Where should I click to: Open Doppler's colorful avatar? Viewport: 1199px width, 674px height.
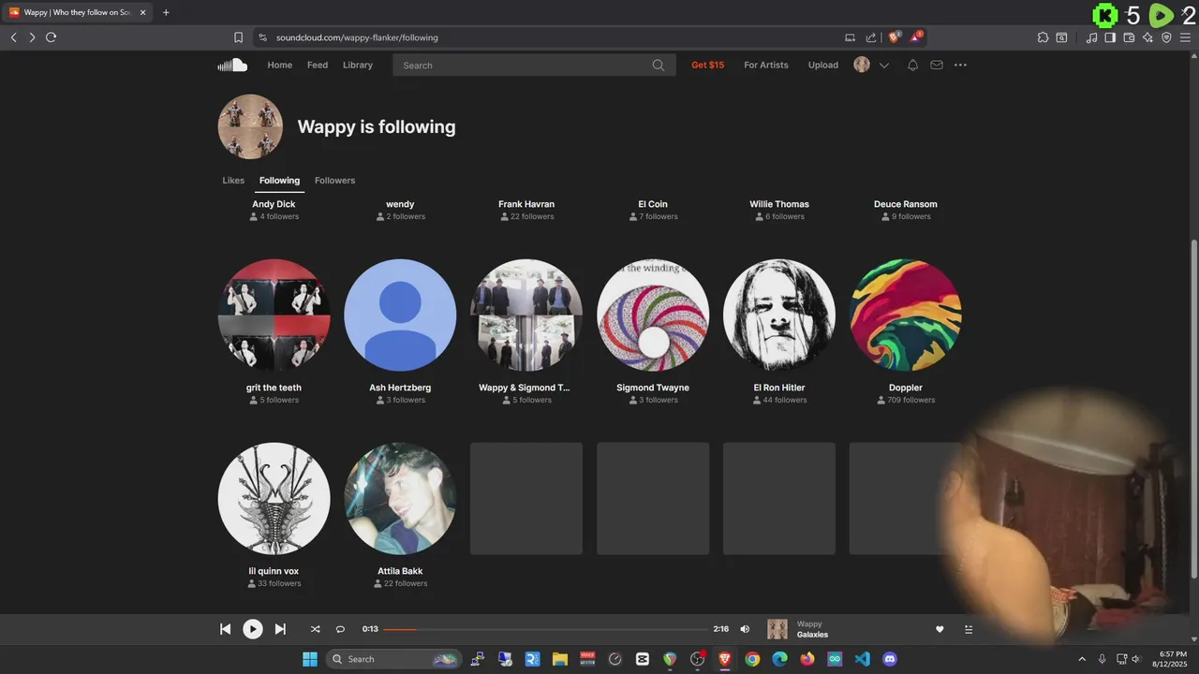[x=906, y=315]
